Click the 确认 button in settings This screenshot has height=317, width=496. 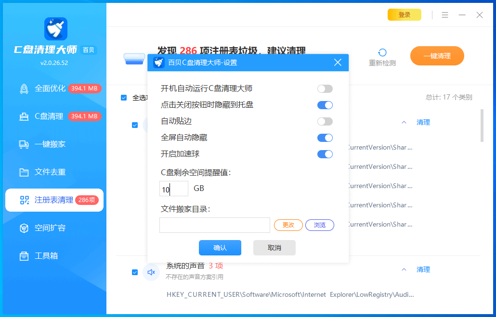tap(220, 248)
